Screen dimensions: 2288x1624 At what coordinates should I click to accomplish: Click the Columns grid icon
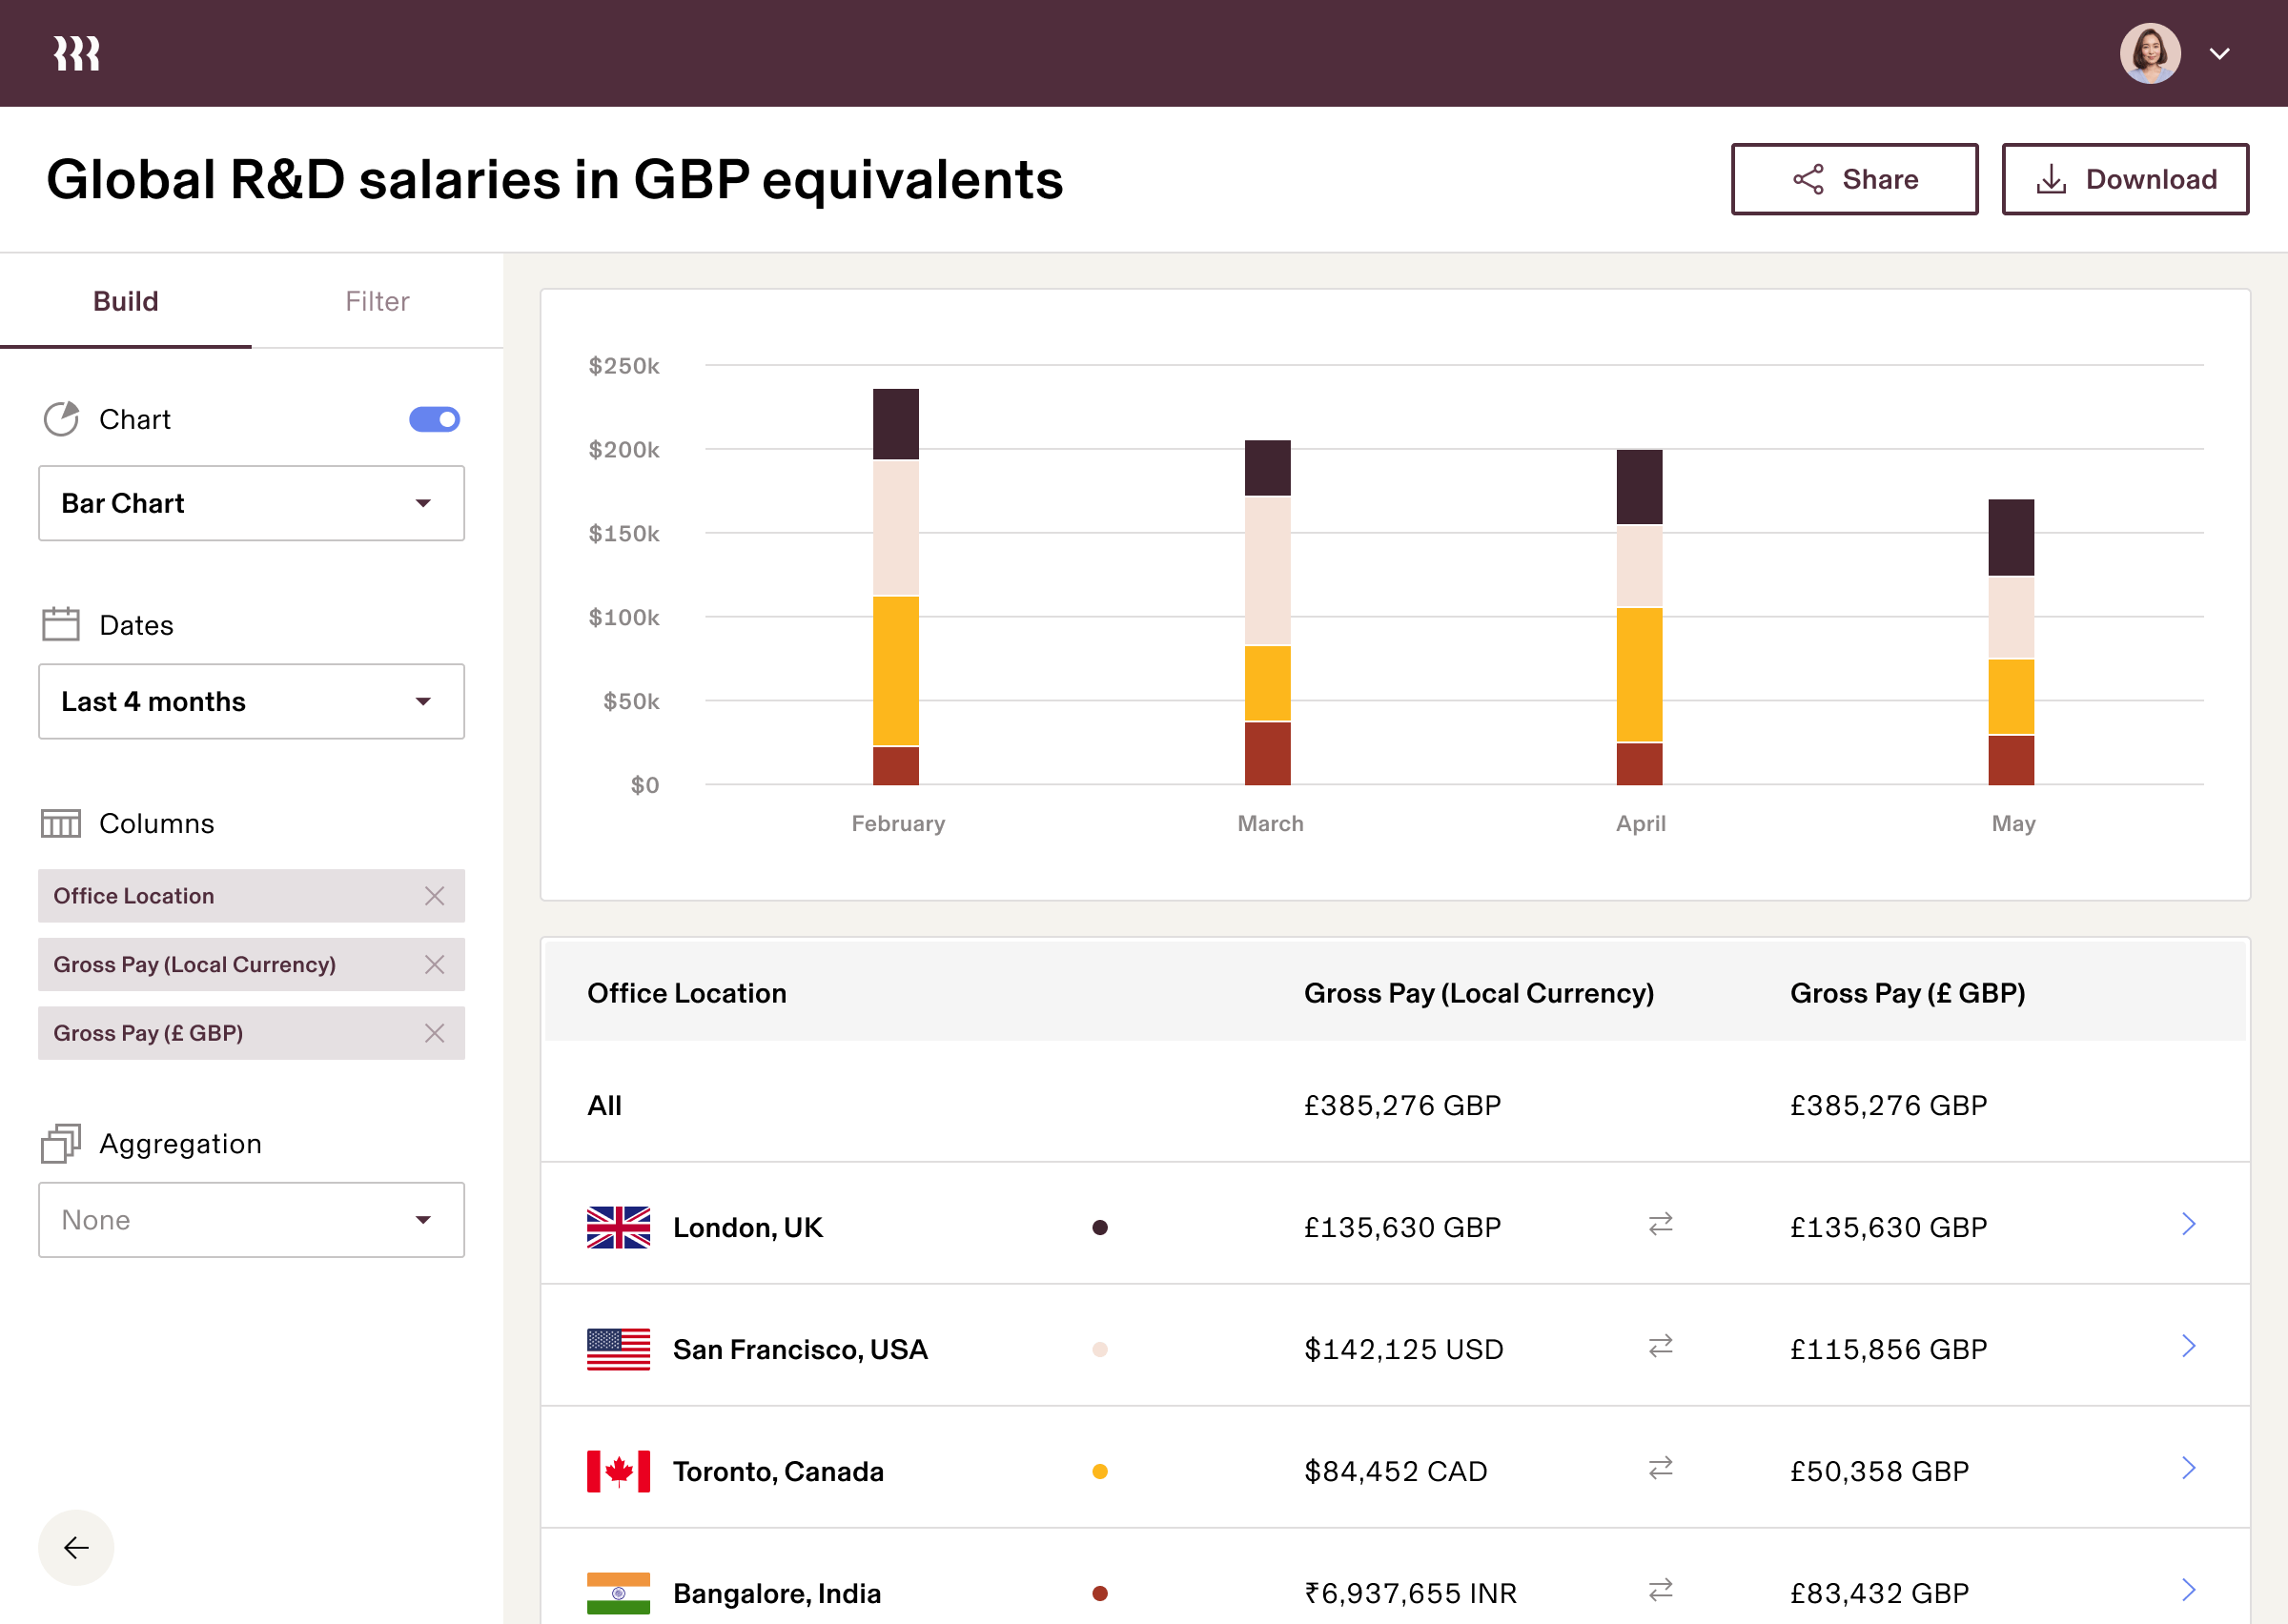tap(61, 823)
